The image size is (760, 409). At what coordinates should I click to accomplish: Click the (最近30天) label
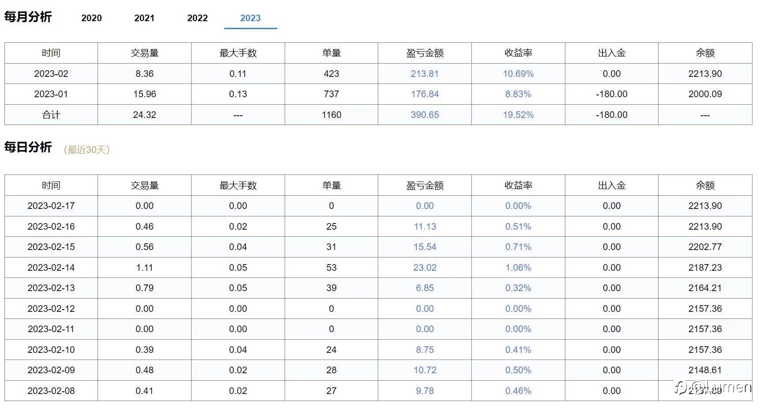click(x=87, y=150)
